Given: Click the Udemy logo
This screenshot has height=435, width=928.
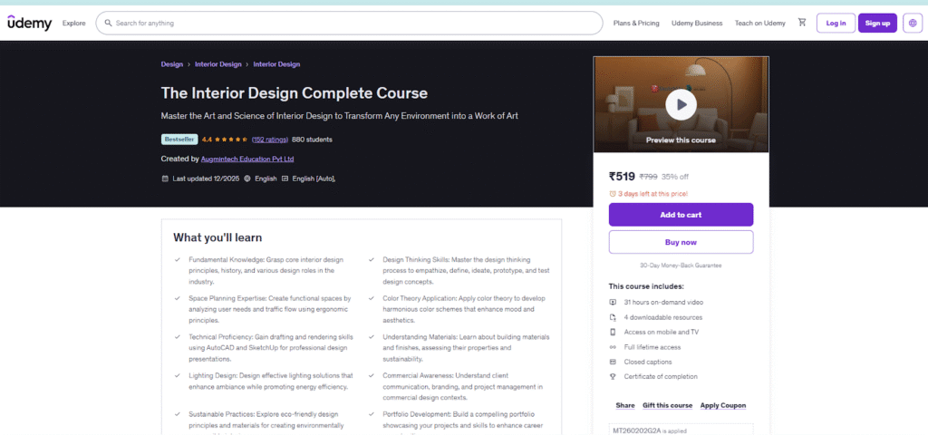Looking at the screenshot, I should (x=30, y=23).
